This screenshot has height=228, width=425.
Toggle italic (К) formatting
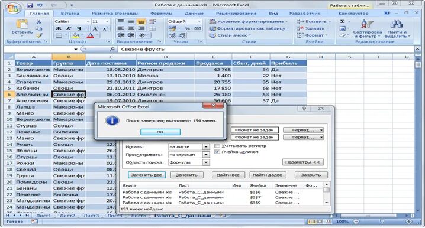point(69,28)
